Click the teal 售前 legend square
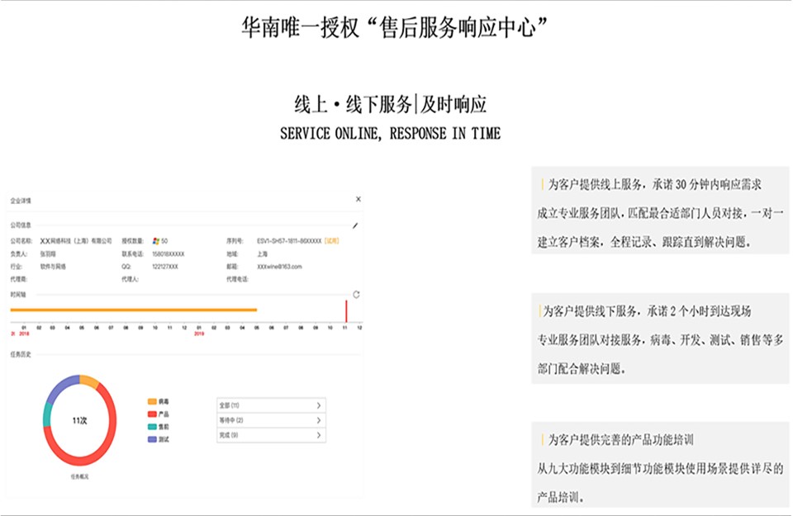Viewport: 793px width, 516px height. [x=151, y=426]
